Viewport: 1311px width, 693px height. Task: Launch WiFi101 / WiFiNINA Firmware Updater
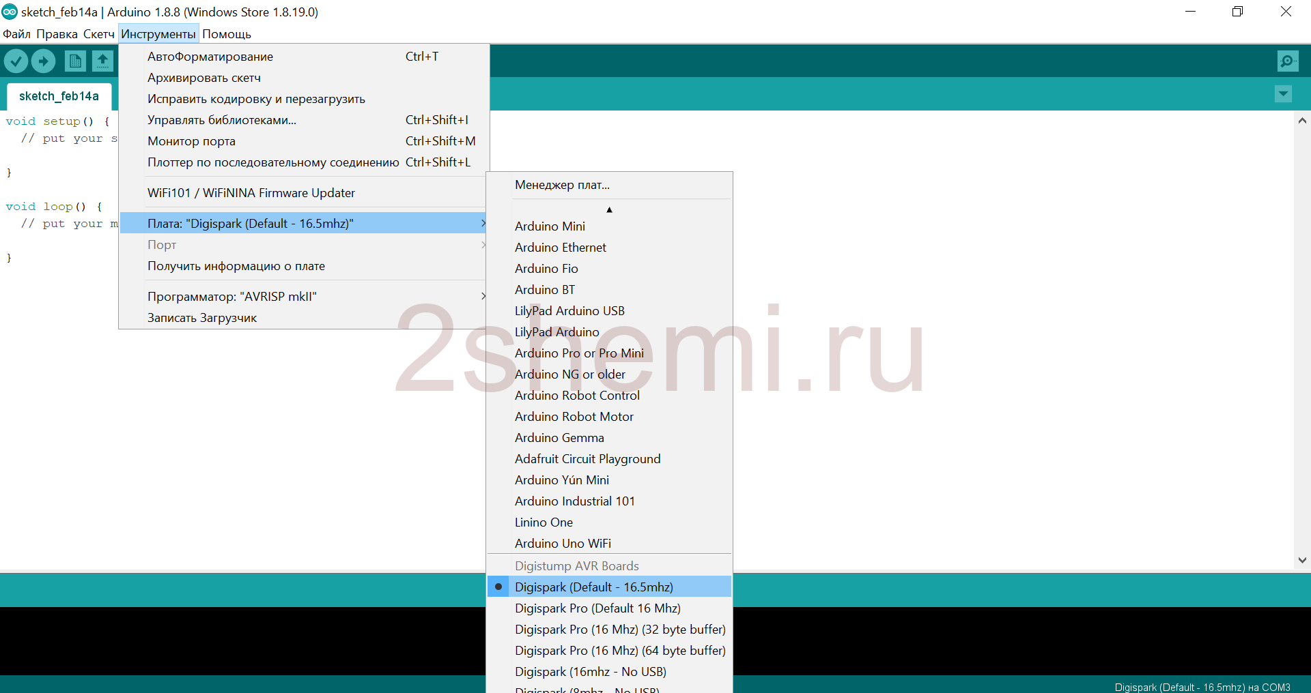(304, 193)
